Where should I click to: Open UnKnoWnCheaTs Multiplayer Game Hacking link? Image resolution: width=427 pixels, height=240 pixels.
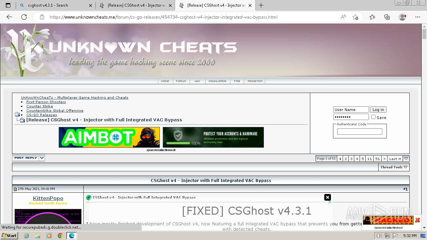coord(75,98)
